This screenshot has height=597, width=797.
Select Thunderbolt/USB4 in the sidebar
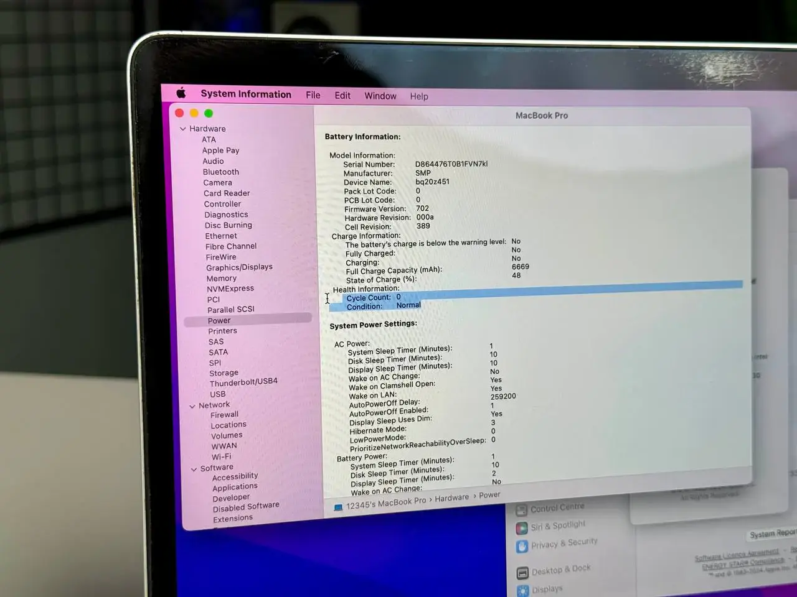click(243, 382)
